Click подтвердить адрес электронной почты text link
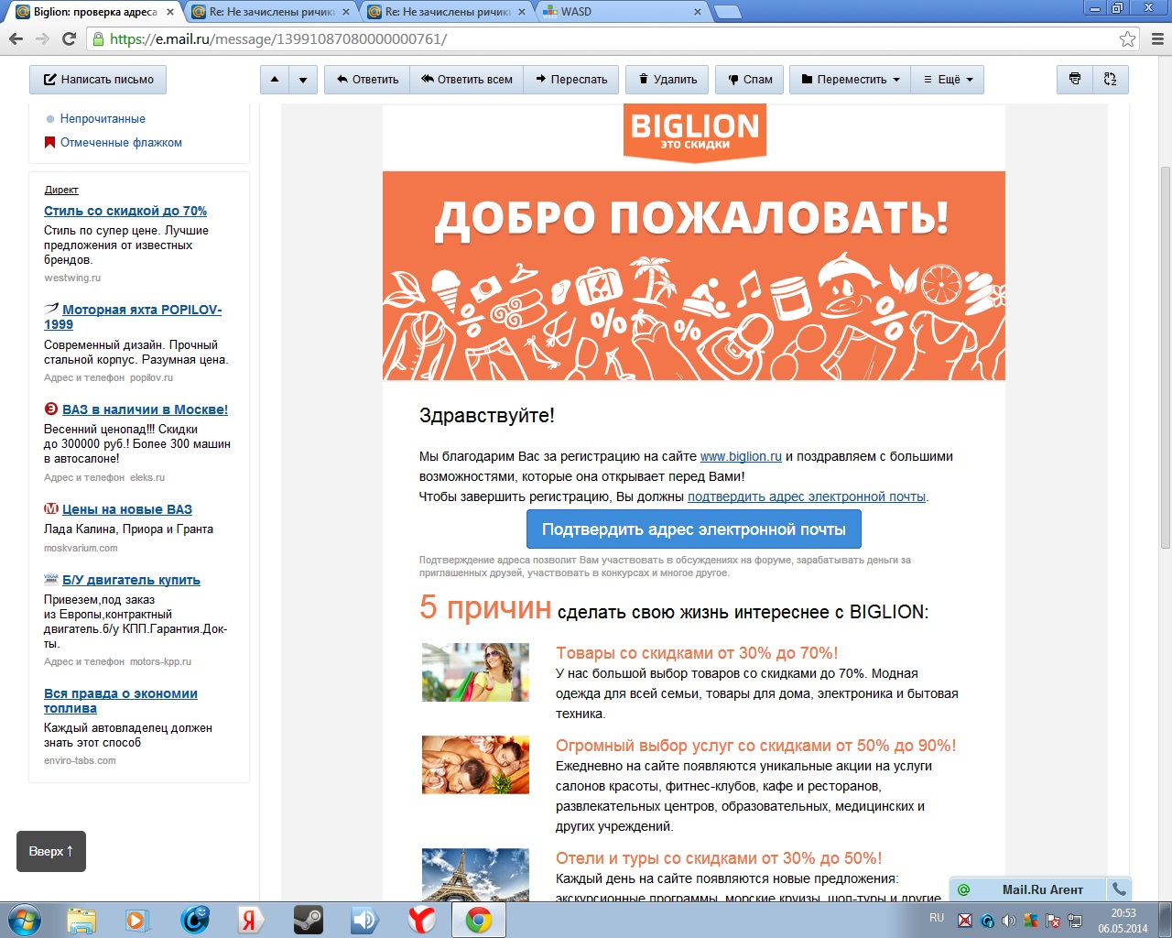 pyautogui.click(x=807, y=496)
